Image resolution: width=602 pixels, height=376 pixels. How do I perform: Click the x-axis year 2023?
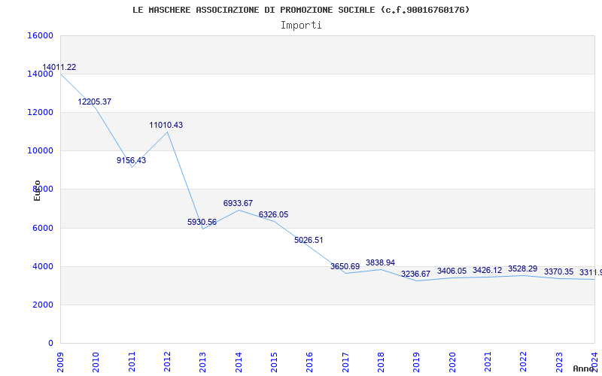(x=559, y=362)
